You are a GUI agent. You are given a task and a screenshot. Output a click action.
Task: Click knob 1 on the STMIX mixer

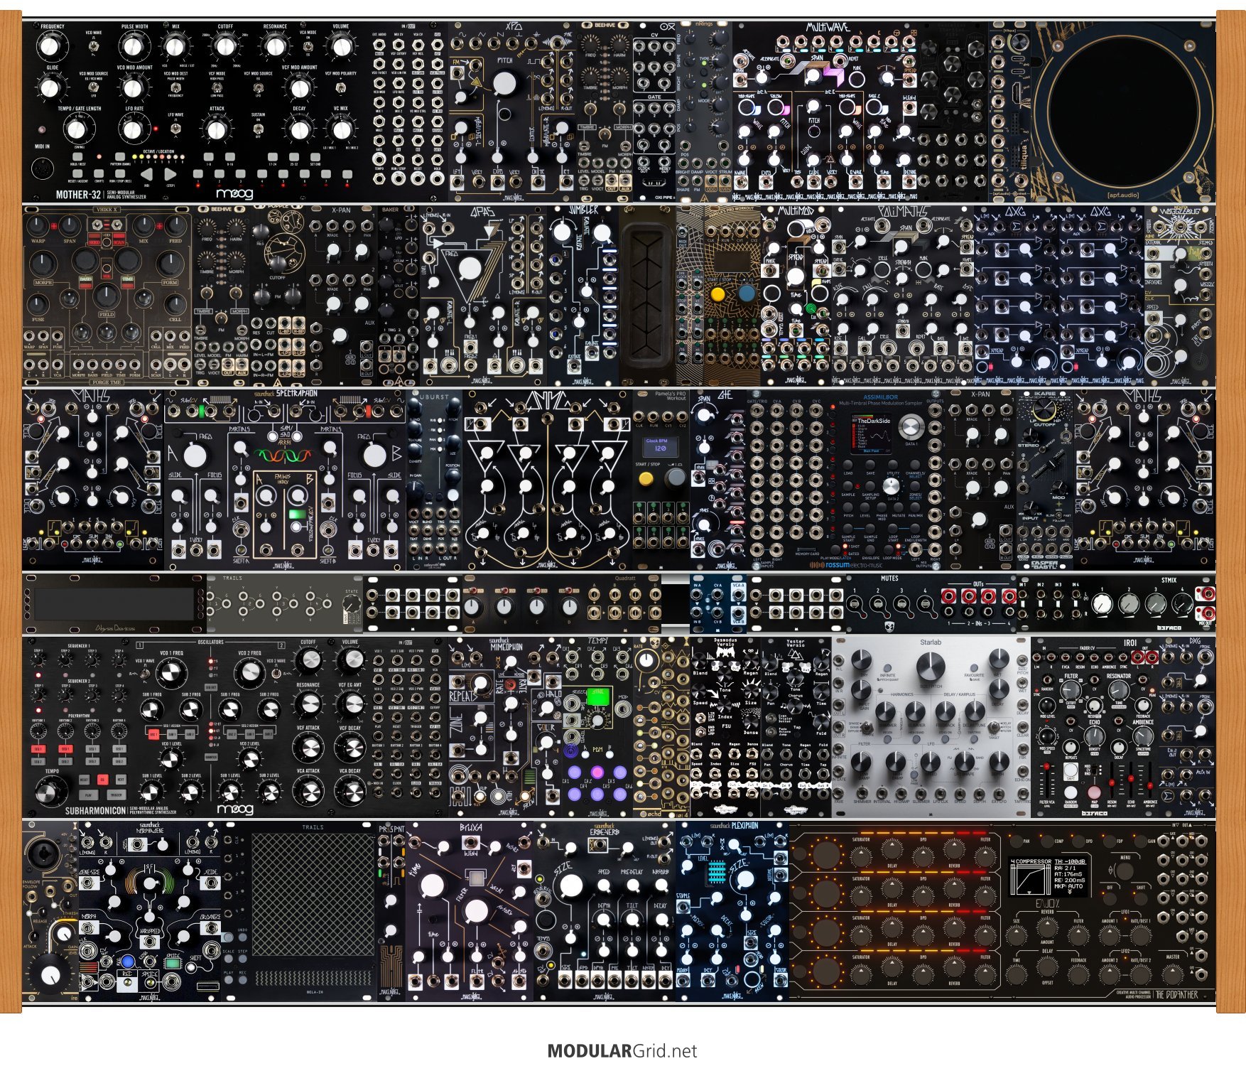pyautogui.click(x=1102, y=605)
